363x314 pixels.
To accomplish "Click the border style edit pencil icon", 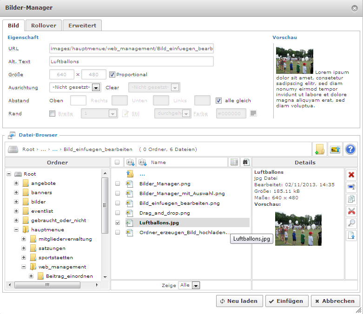I will click(125, 113).
